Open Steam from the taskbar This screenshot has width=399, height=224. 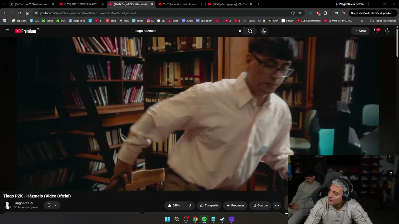coord(222,219)
